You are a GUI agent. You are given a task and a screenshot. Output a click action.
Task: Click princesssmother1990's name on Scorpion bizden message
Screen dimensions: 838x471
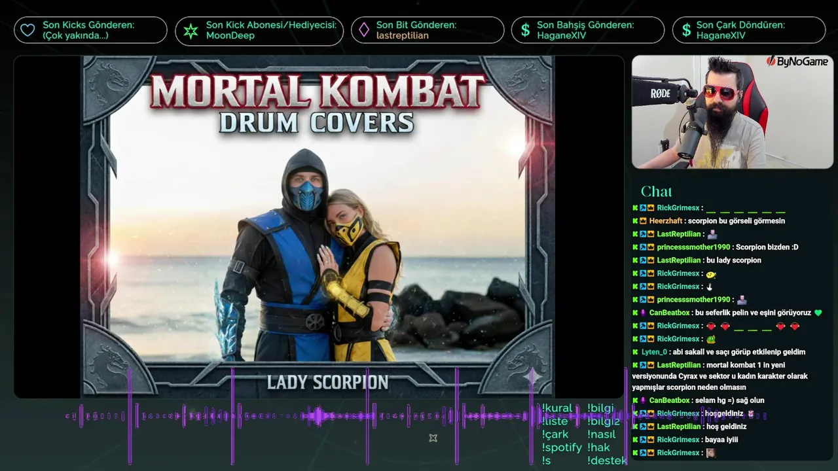(693, 247)
